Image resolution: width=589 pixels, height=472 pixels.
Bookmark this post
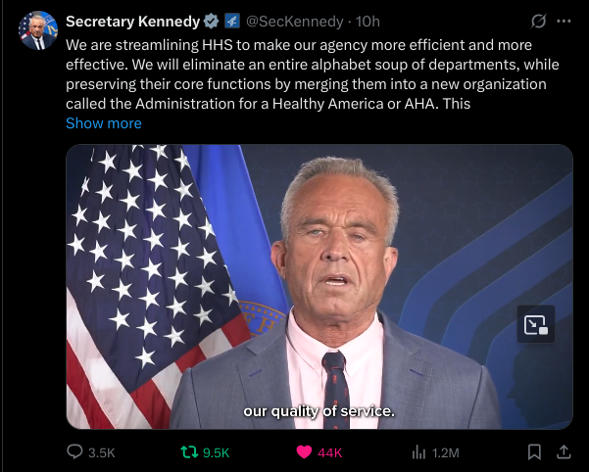pyautogui.click(x=534, y=451)
